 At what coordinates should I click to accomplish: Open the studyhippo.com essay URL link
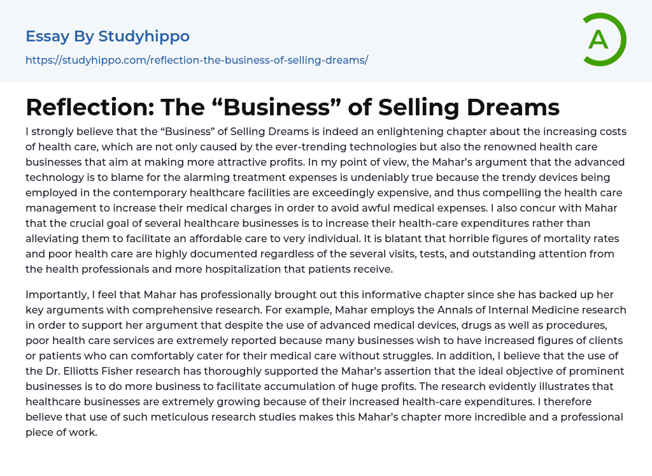(197, 60)
